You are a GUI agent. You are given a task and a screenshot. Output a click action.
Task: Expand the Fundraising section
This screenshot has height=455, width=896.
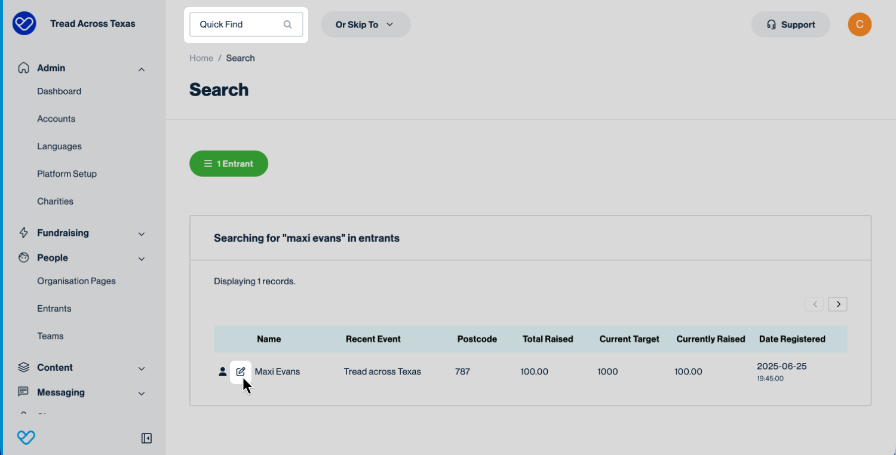(142, 233)
